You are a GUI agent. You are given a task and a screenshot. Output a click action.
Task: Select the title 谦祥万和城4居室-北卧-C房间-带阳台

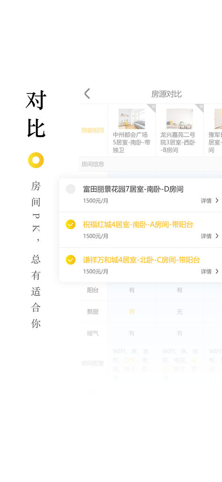141,260
